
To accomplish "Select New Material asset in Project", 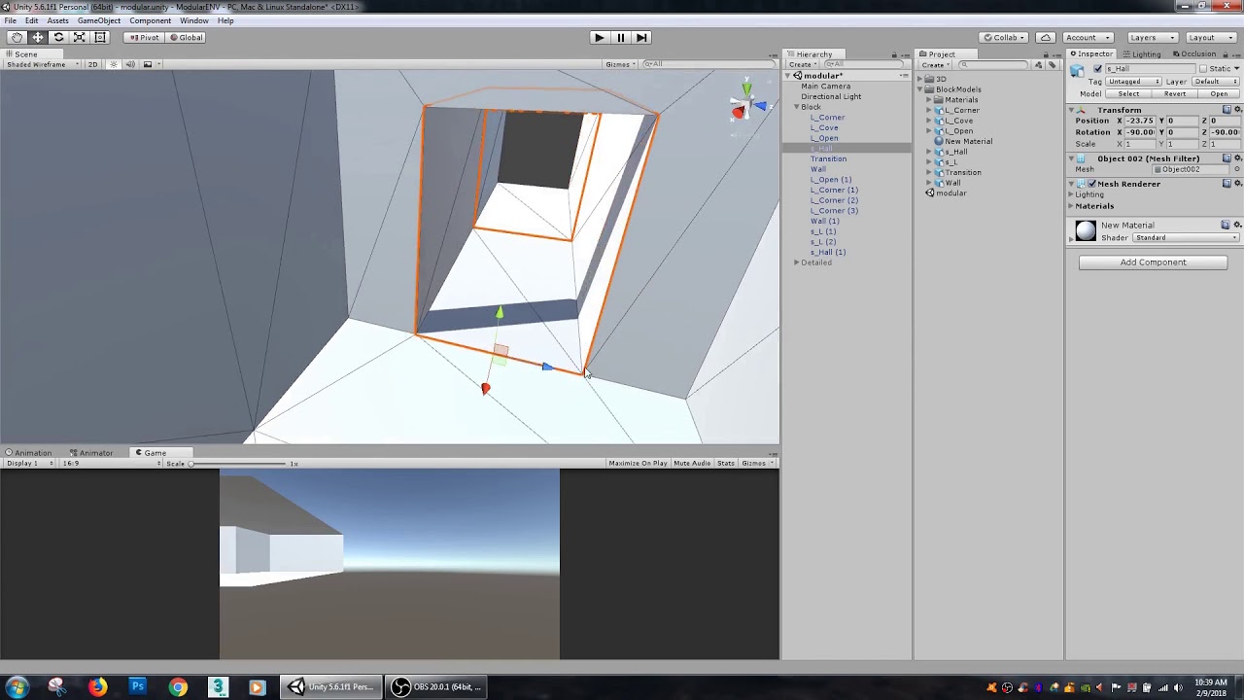I will [968, 141].
